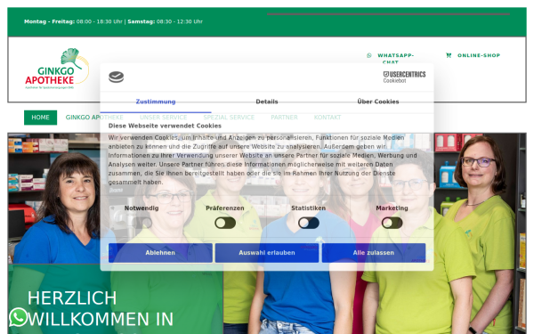
Task: Switch to the Zustimmung tab
Action: (x=156, y=102)
